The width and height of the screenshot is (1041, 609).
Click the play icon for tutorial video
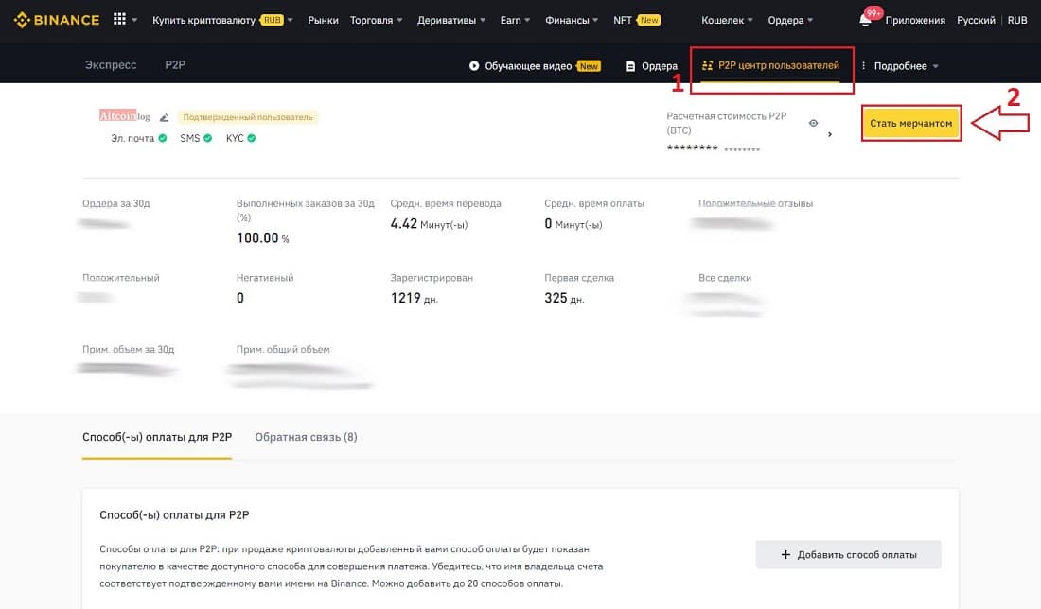click(474, 65)
